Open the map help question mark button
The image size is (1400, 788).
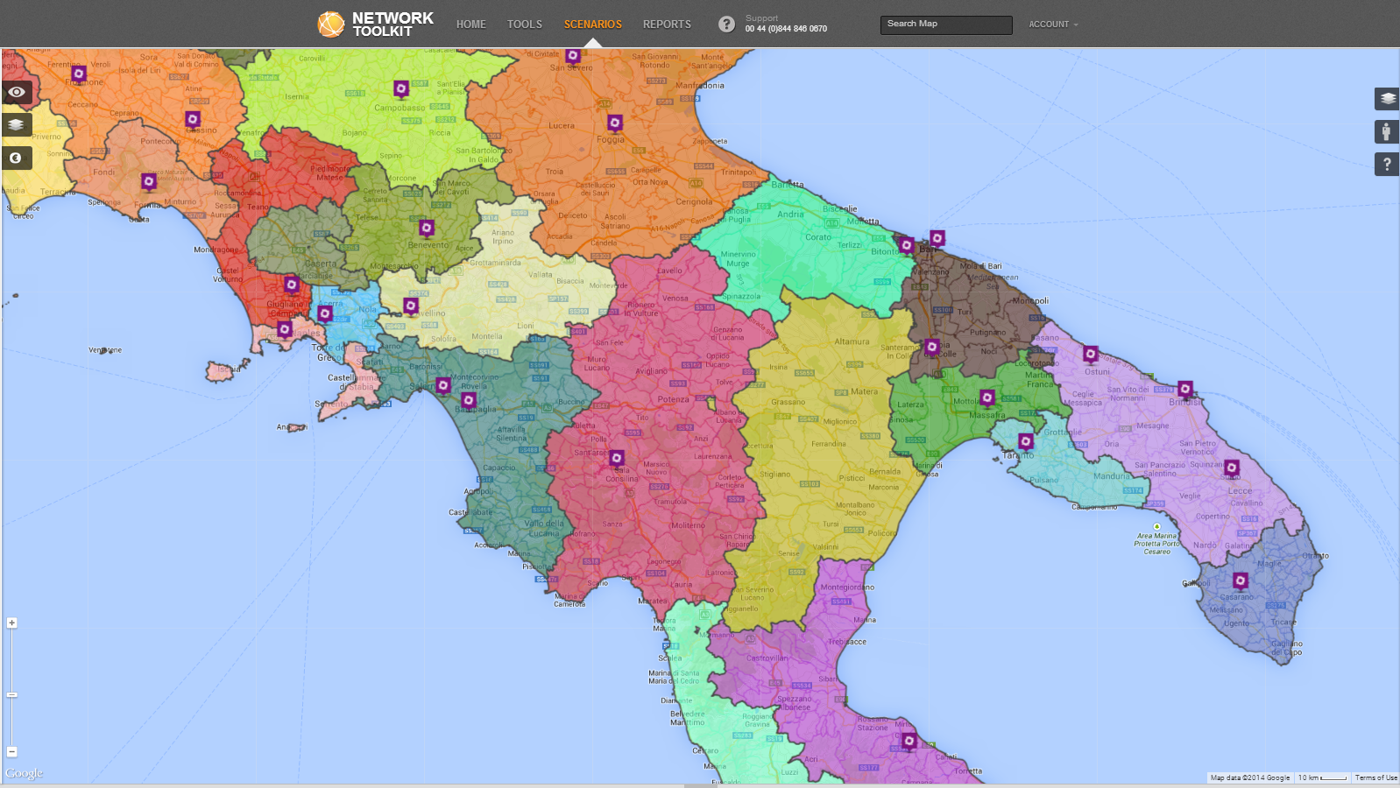click(1387, 165)
